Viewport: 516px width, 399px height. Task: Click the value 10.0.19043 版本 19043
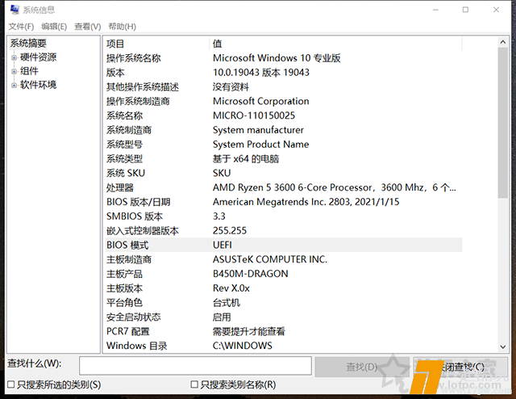point(261,73)
